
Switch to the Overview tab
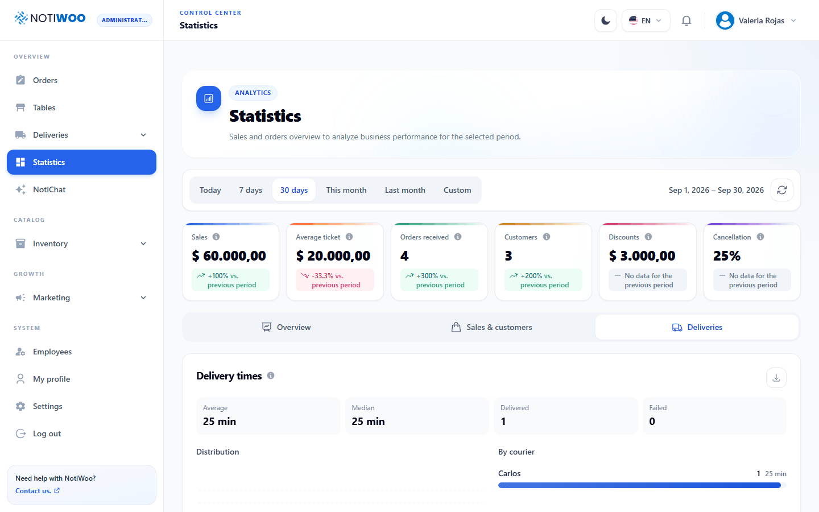click(x=286, y=327)
